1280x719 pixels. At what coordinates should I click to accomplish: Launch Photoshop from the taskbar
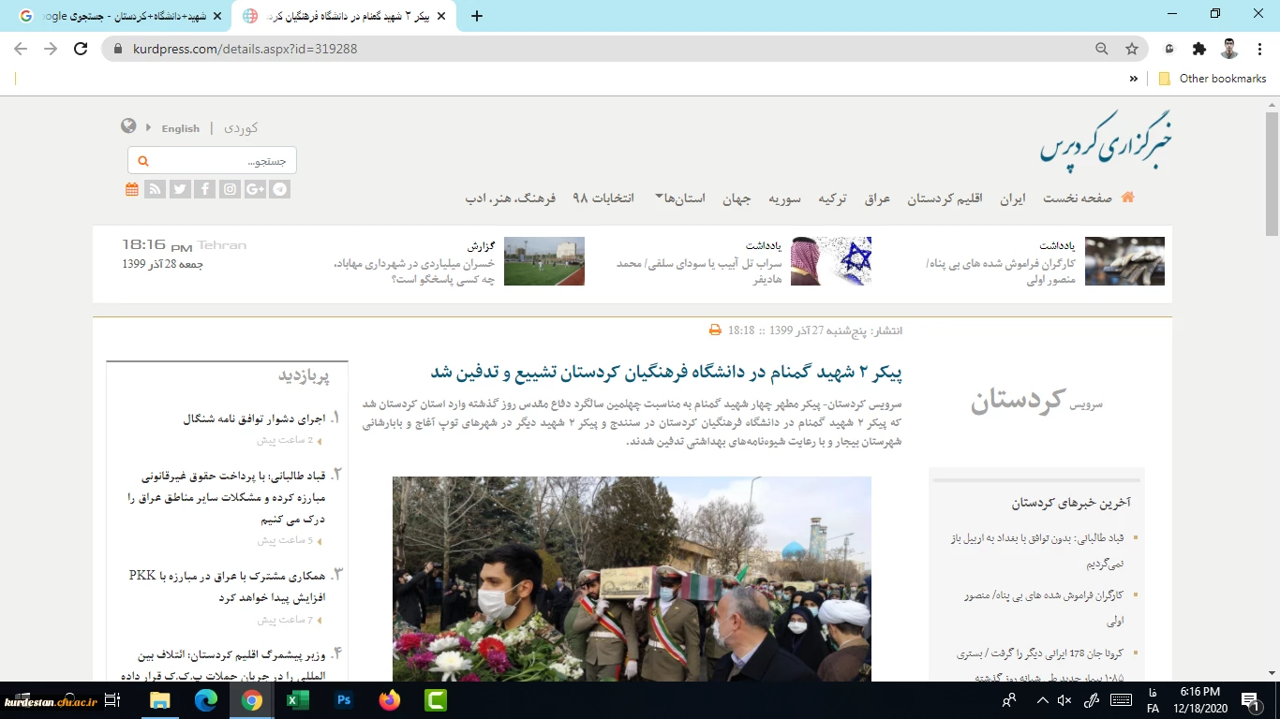point(344,700)
